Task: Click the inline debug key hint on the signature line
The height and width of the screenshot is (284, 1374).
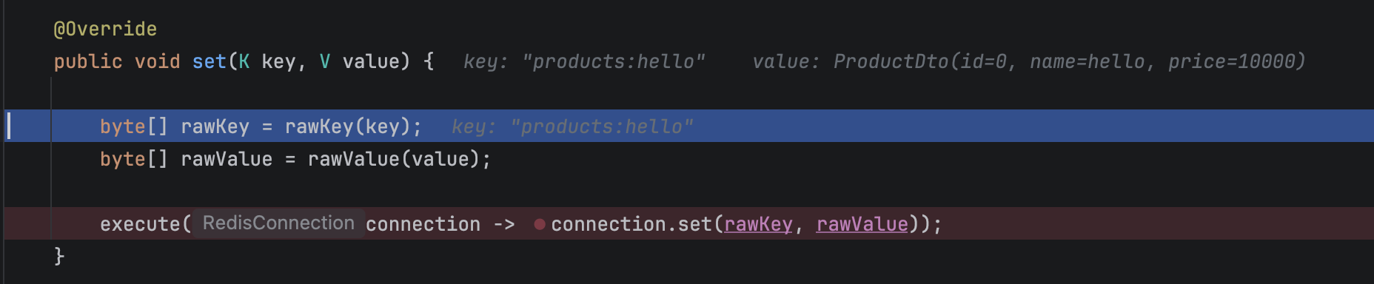Action: [584, 61]
